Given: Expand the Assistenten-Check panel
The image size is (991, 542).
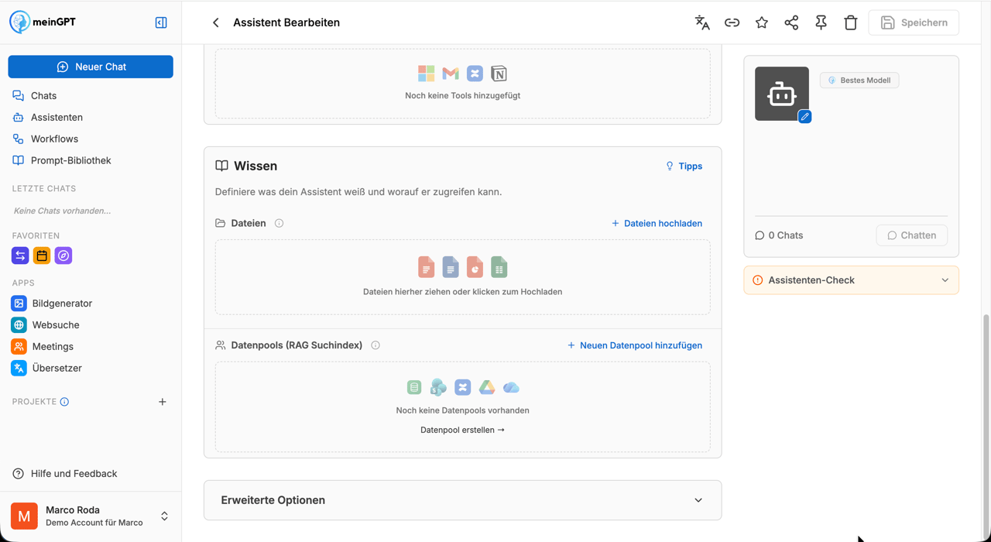Looking at the screenshot, I should pyautogui.click(x=851, y=280).
